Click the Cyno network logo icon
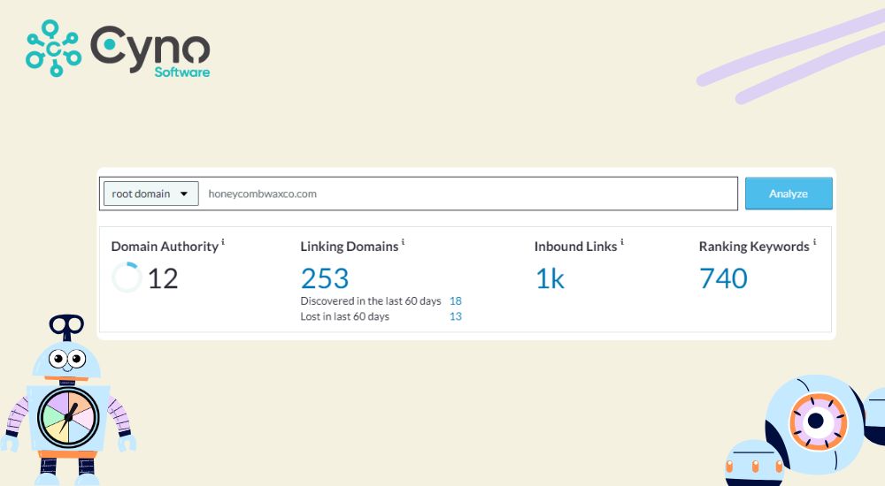Screen dimensions: 885x486 (x=53, y=48)
